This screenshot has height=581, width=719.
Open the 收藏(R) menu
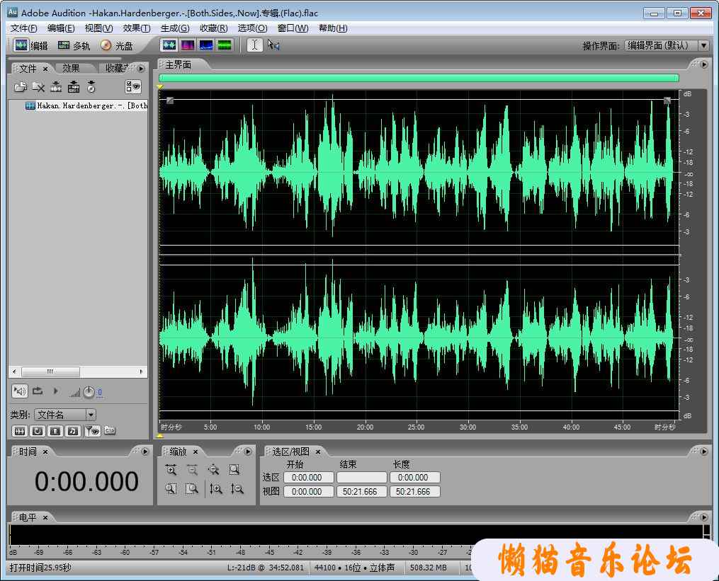click(x=214, y=28)
